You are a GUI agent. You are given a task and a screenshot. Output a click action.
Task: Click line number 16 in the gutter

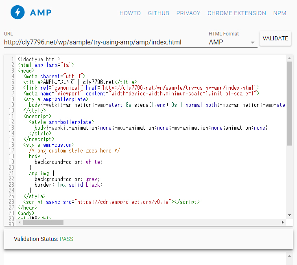12,145
